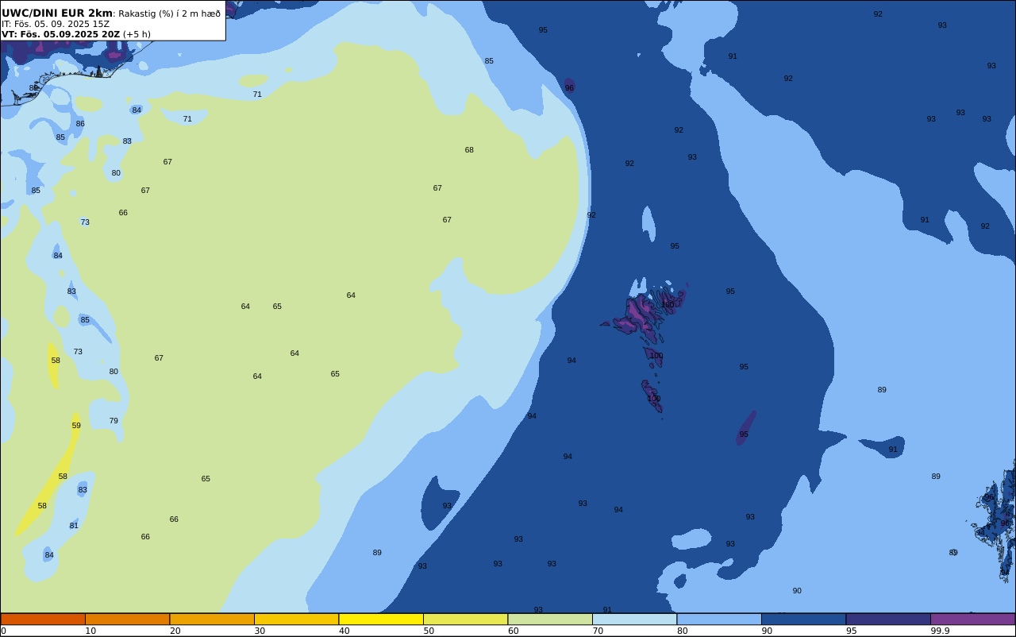Click the map humidity value "68"
The width and height of the screenshot is (1016, 637).
[x=469, y=150]
